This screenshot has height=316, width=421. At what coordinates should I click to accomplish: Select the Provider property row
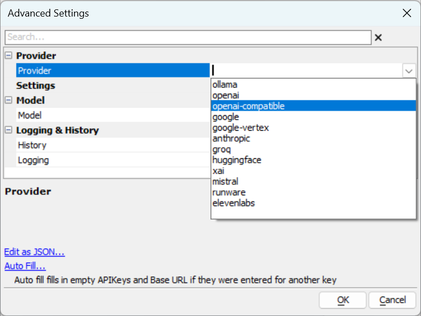(113, 71)
